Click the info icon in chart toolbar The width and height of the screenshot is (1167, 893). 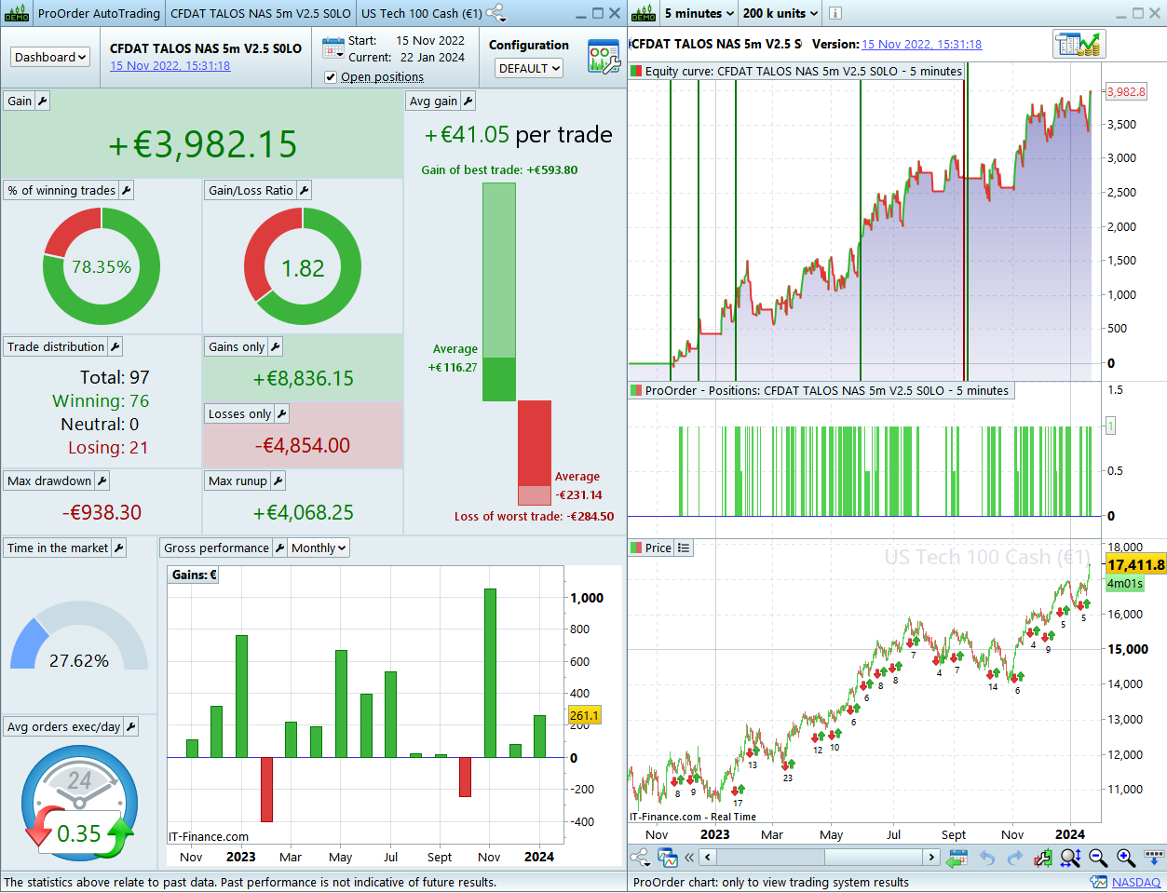(x=835, y=13)
